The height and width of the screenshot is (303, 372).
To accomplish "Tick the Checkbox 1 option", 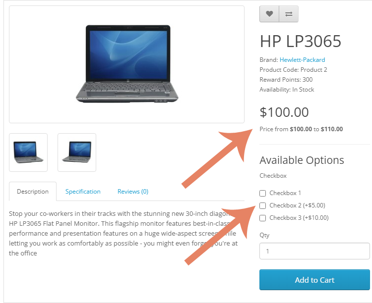I will [x=262, y=193].
